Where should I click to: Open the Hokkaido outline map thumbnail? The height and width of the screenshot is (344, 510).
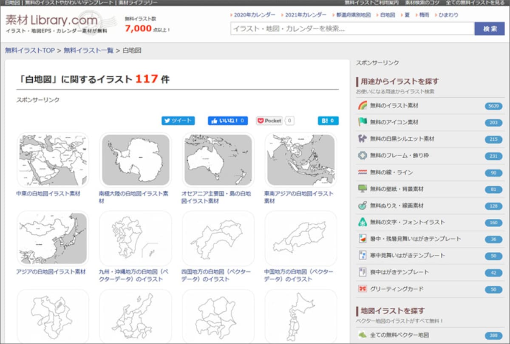click(x=300, y=316)
